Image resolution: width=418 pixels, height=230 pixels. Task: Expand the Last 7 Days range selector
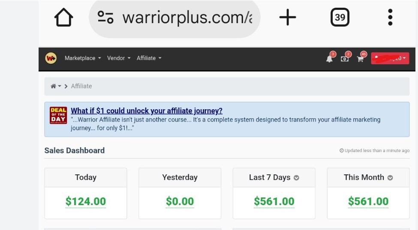(296, 178)
